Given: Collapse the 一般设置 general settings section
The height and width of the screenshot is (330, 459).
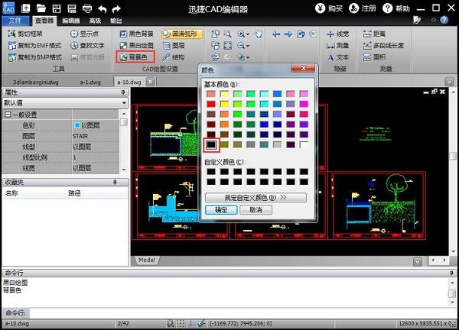Looking at the screenshot, I should [8, 114].
